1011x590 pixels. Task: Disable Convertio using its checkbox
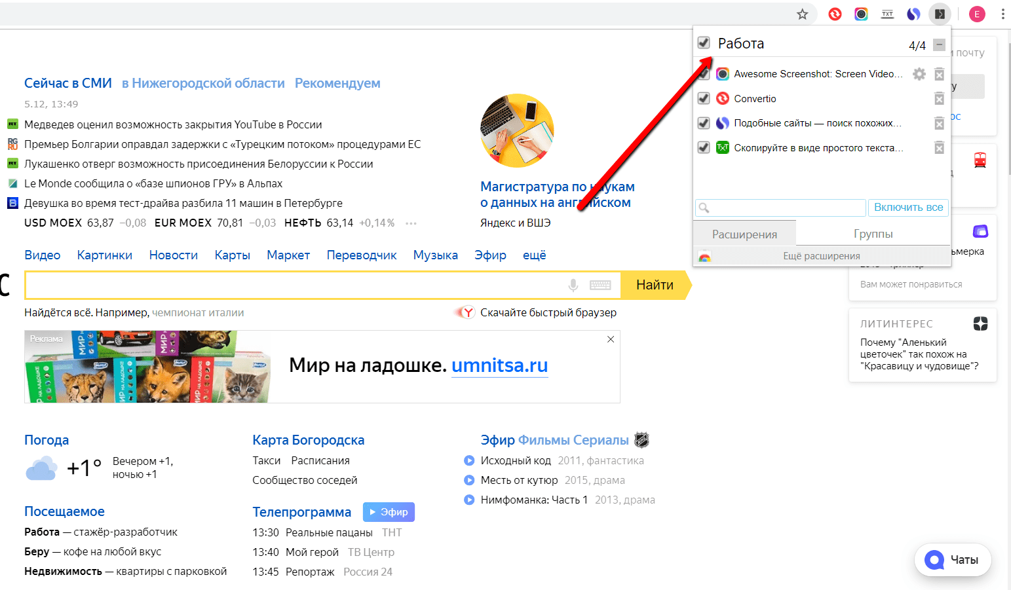tap(704, 98)
